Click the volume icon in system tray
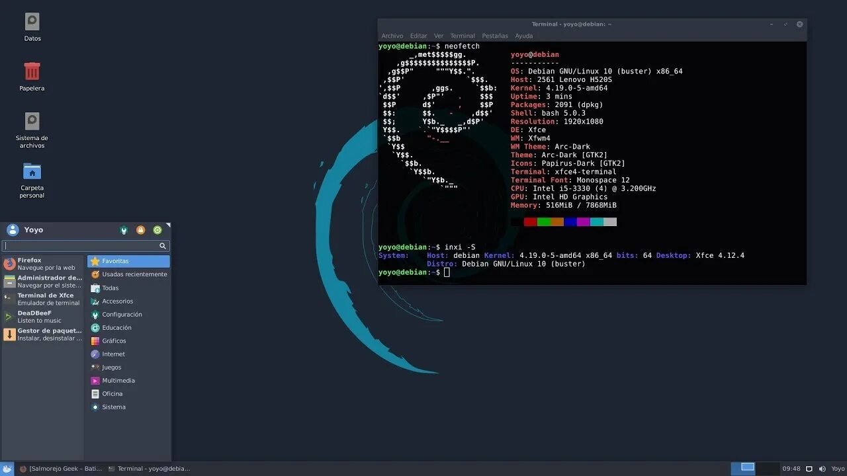 coord(823,469)
